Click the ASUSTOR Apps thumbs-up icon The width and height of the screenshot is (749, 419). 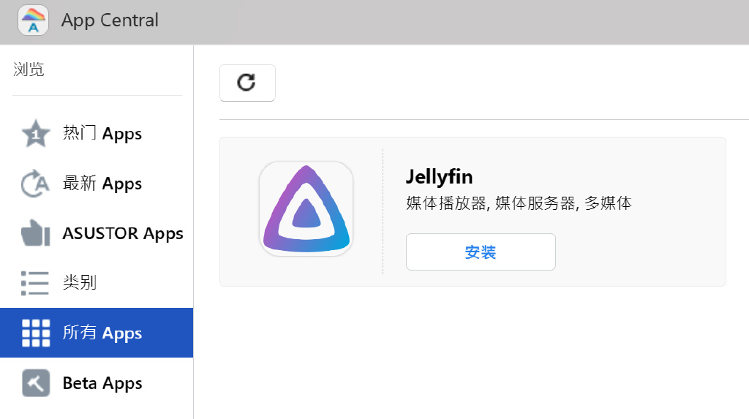(x=35, y=233)
